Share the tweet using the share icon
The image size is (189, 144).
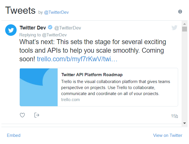pos(37,115)
